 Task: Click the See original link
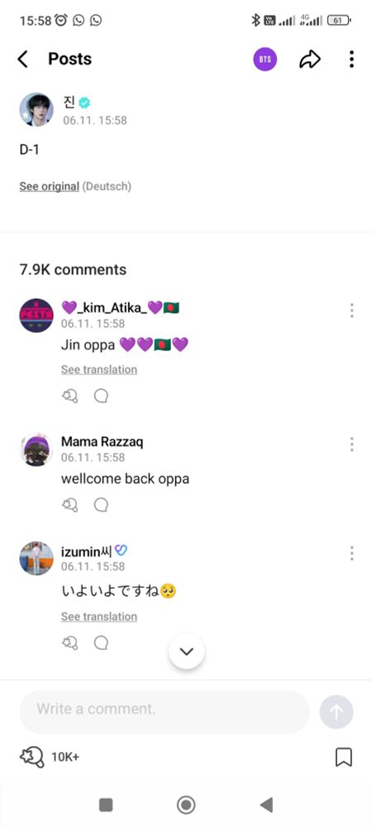[50, 186]
